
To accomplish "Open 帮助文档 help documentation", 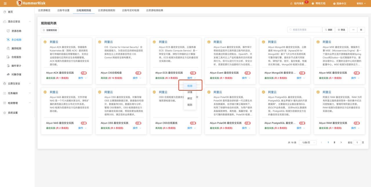I will [x=319, y=3].
